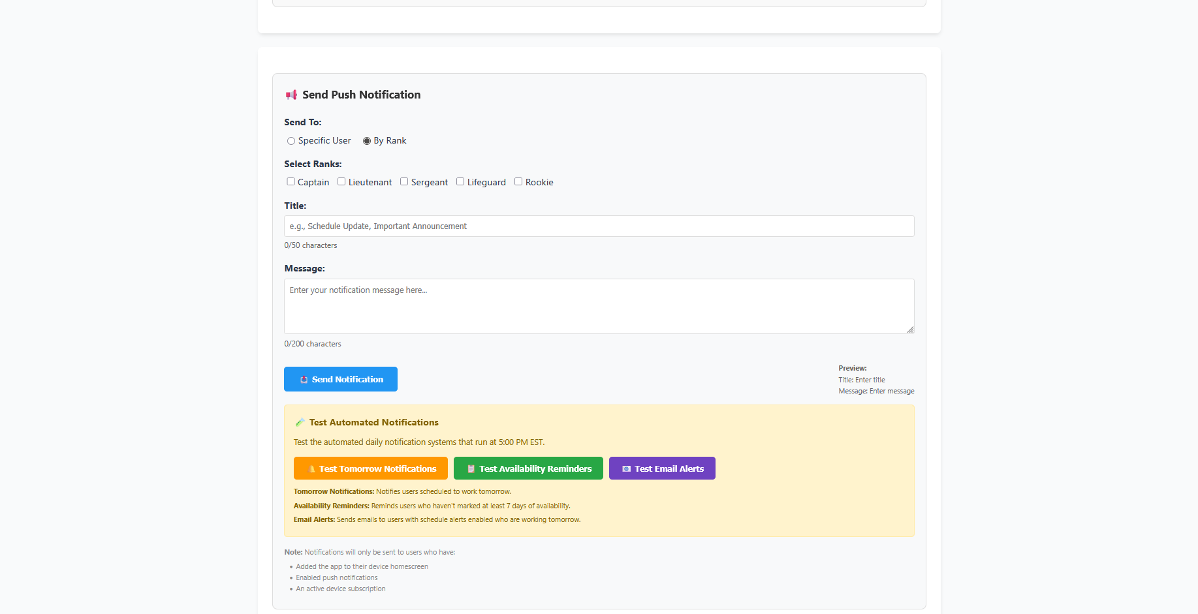Click into the Message text area

599,306
